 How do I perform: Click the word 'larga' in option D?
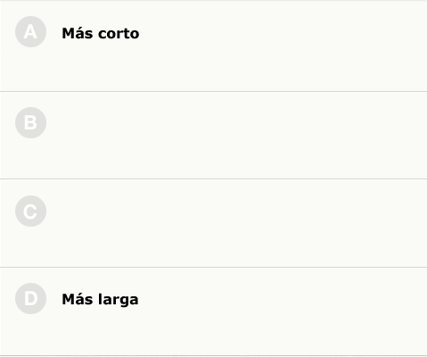click(x=119, y=301)
